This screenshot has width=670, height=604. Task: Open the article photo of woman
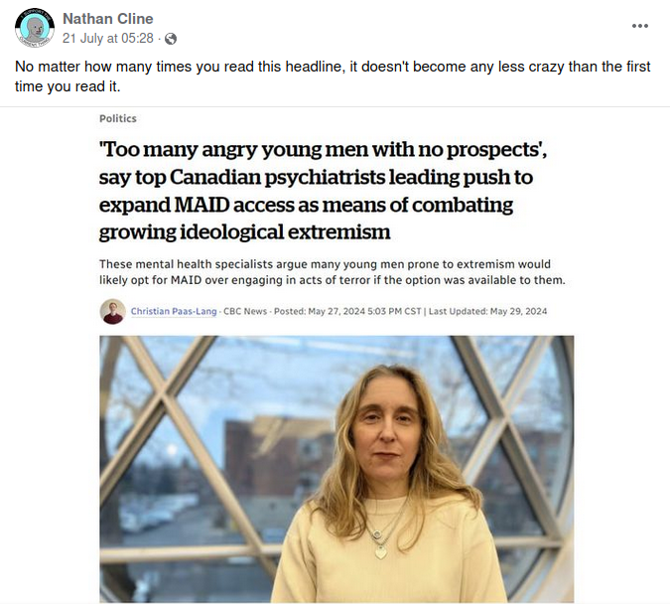coord(336,469)
